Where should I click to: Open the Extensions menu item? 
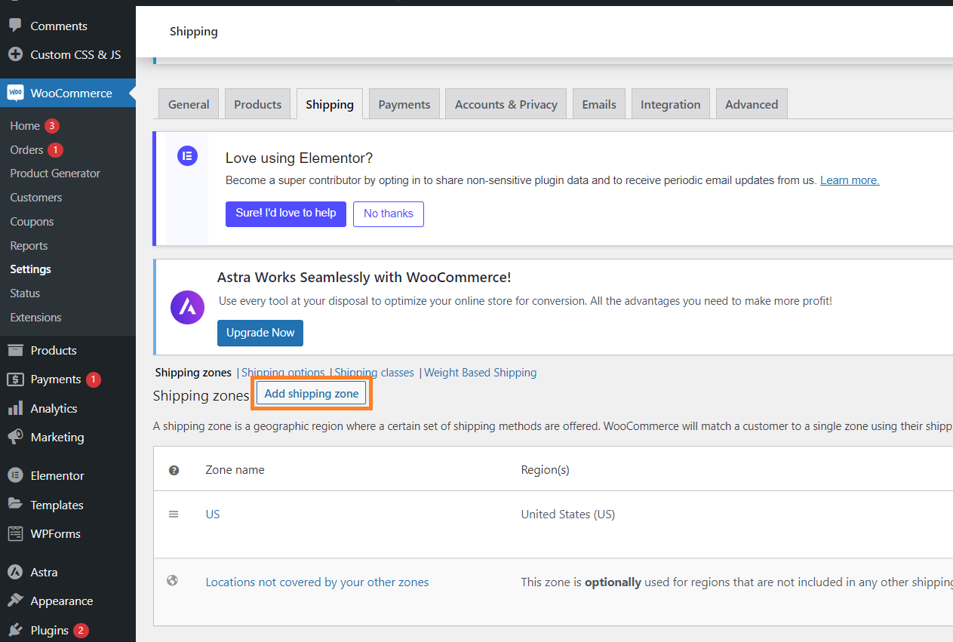tap(35, 318)
